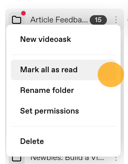The height and width of the screenshot is (164, 128).
Task: Click the red unread notification dot
Action: pyautogui.click(x=23, y=13)
